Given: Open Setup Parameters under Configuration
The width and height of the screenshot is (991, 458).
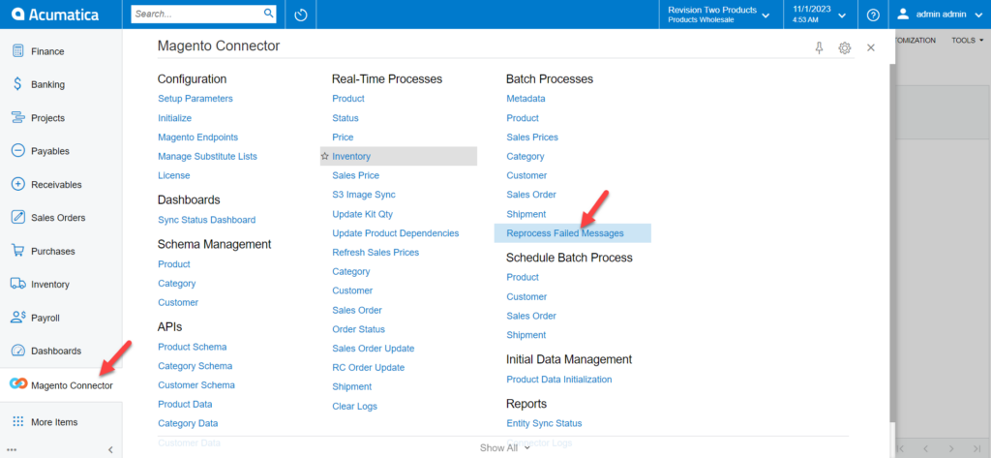Looking at the screenshot, I should pyautogui.click(x=195, y=99).
